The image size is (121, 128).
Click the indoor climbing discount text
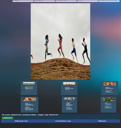point(29,108)
